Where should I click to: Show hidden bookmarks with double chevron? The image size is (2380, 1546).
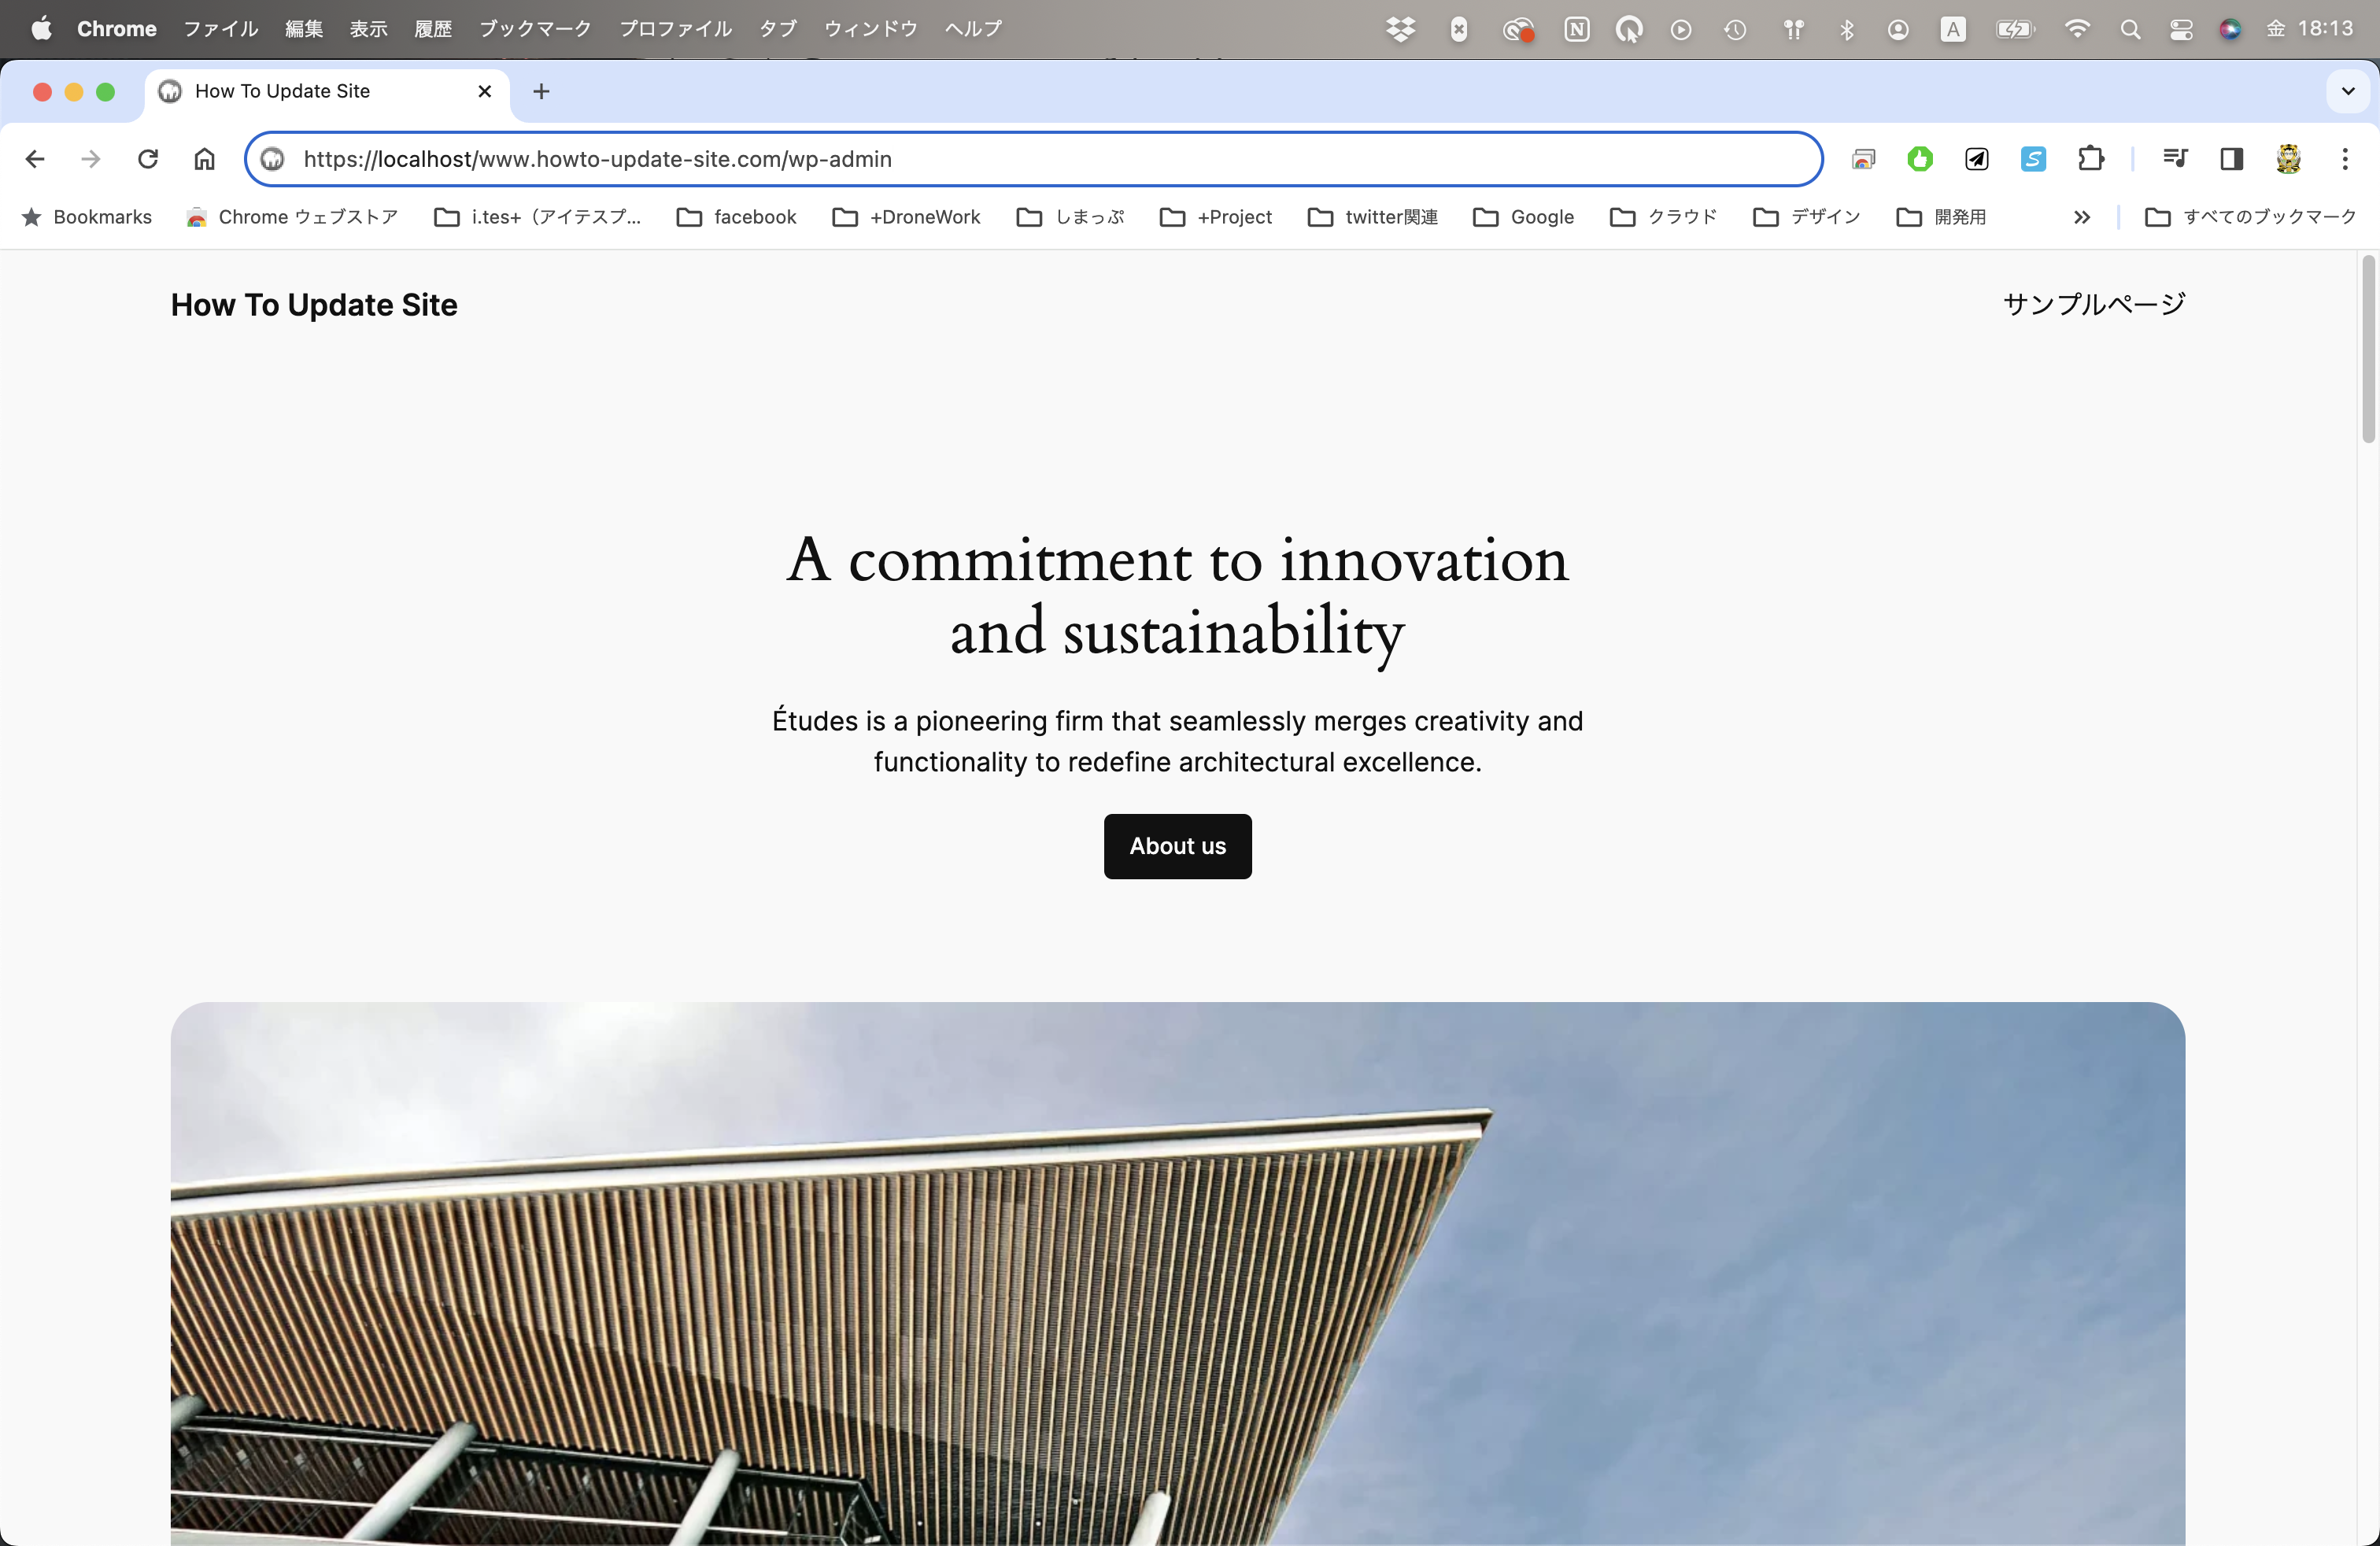point(2082,217)
